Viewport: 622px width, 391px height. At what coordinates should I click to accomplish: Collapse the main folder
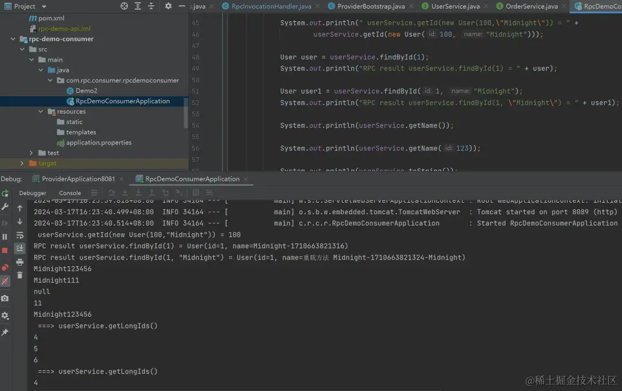click(31, 59)
